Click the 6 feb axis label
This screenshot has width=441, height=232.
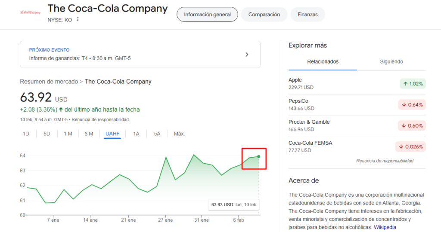[x=239, y=220]
